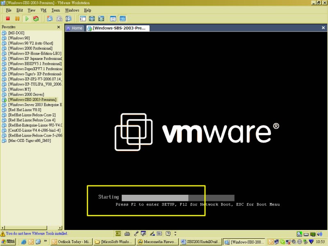
Task: Close the Favorites panel
Action: pyautogui.click(x=59, y=27)
